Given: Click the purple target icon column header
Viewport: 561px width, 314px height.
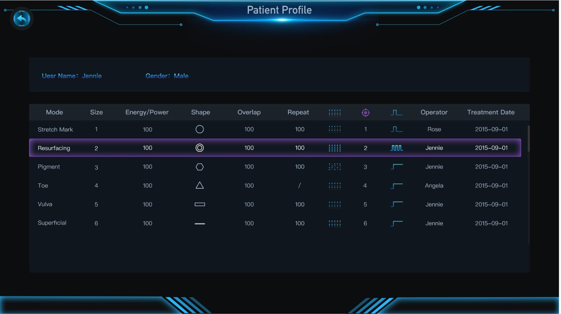Looking at the screenshot, I should click(x=365, y=112).
